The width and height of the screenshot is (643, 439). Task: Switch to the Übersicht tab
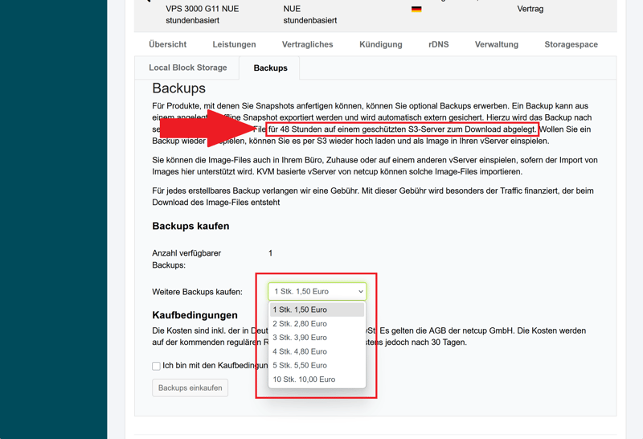pos(167,44)
